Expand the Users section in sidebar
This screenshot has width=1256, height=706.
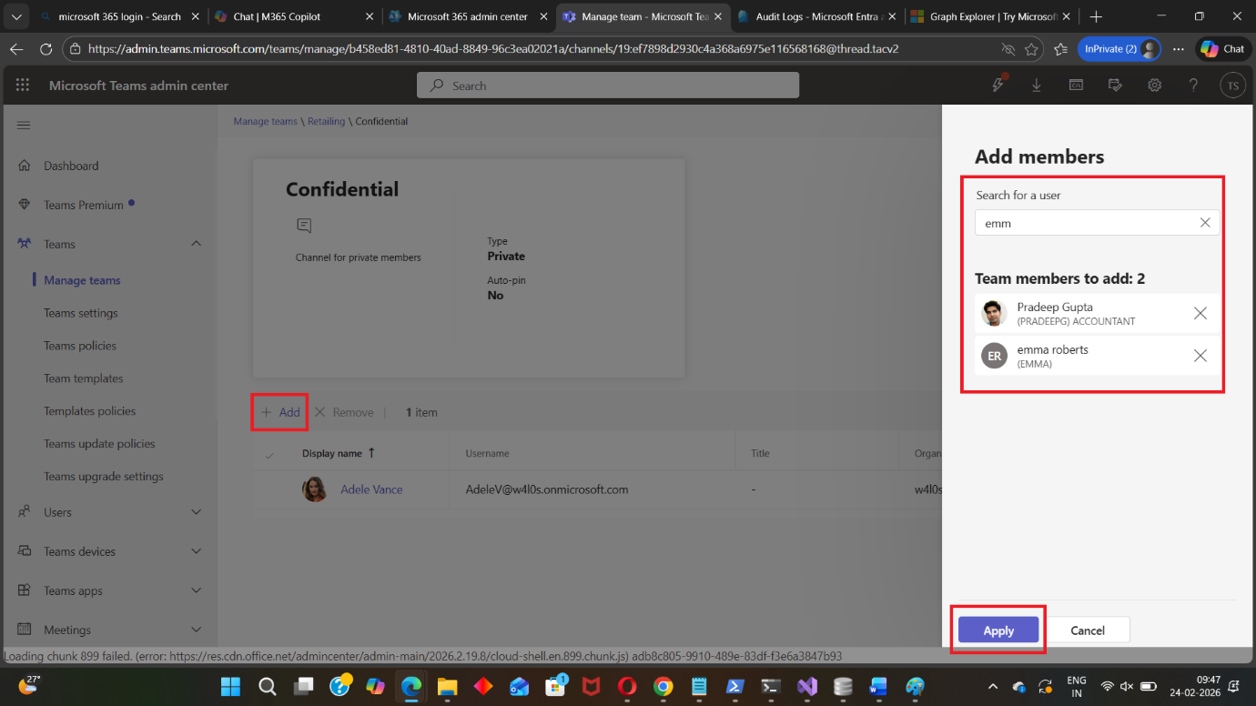point(196,512)
